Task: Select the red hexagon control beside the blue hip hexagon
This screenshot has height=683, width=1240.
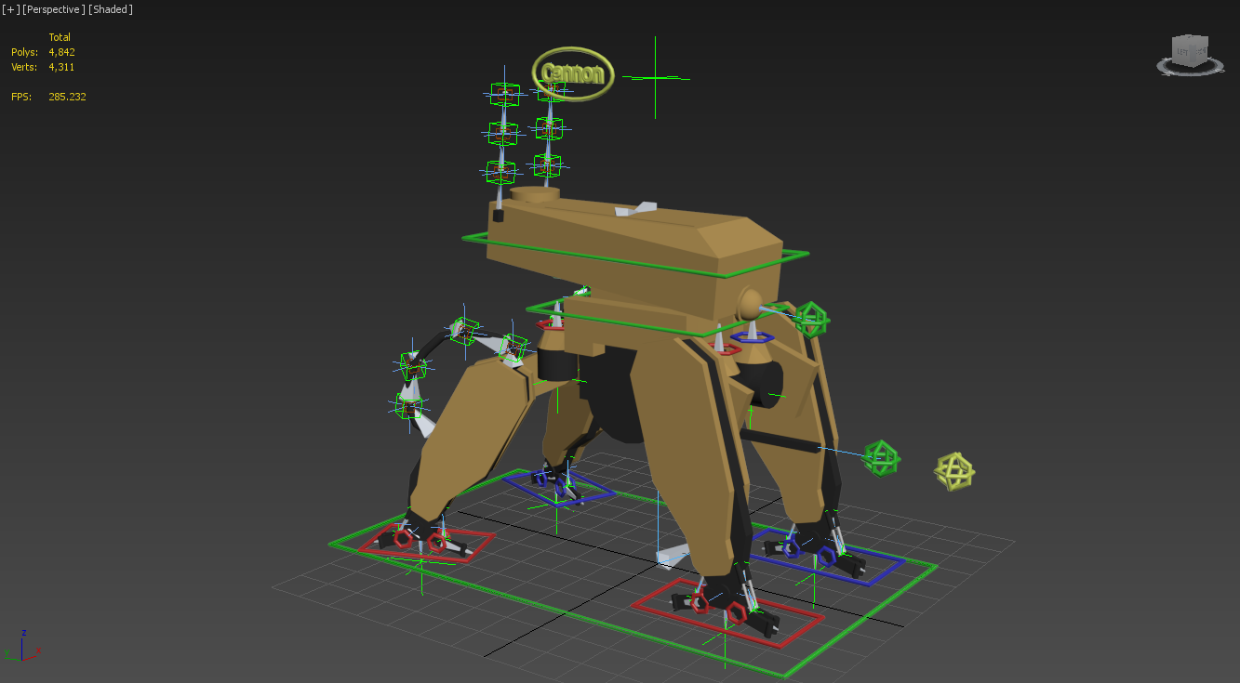Action: click(x=724, y=349)
